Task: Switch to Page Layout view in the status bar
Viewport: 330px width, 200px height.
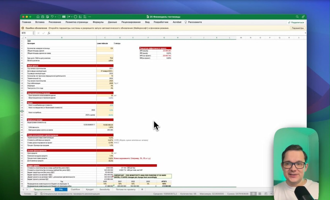Action: point(260,194)
